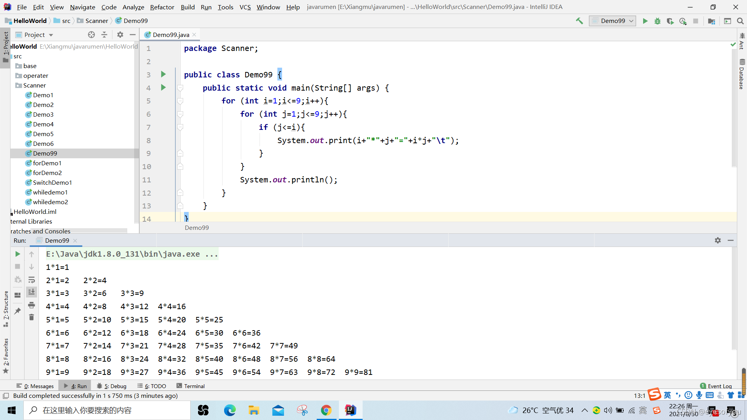Viewport: 747px width, 420px height.
Task: Open Project panel settings gear
Action: tap(120, 35)
